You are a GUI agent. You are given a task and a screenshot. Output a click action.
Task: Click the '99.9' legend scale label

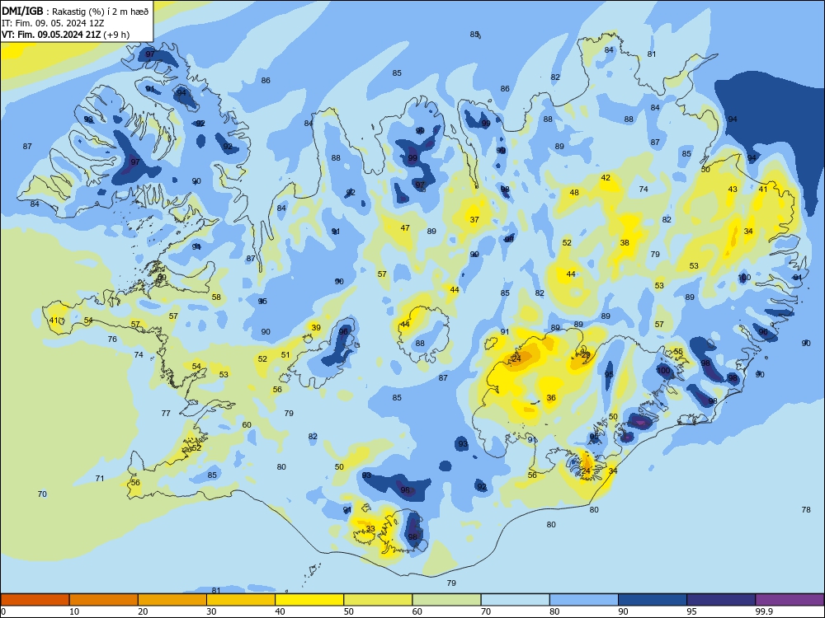point(763,611)
